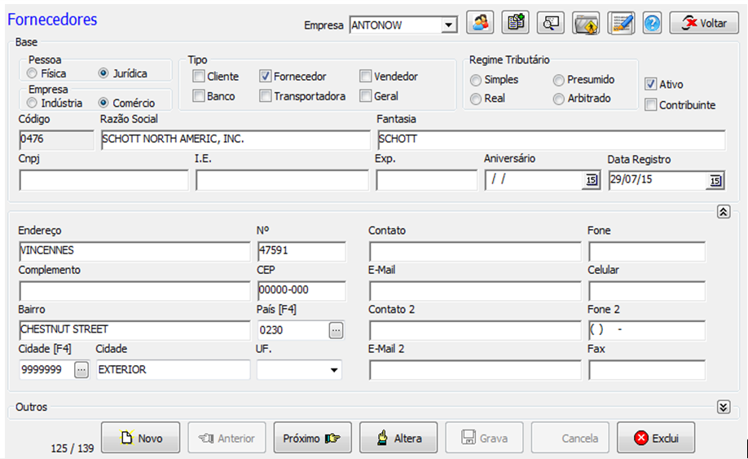Image resolution: width=748 pixels, height=459 pixels.
Task: Open the Empresa dropdown list
Action: click(449, 25)
